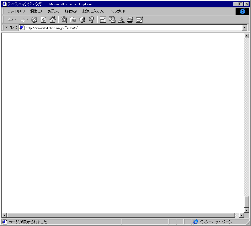
Task: Close the Internet Explorer window
Action: click(247, 4)
